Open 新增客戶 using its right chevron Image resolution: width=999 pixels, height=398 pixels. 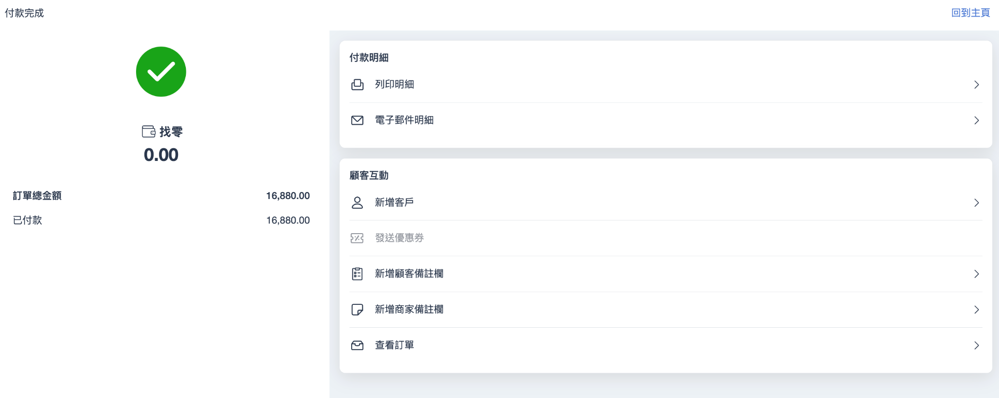pyautogui.click(x=976, y=203)
